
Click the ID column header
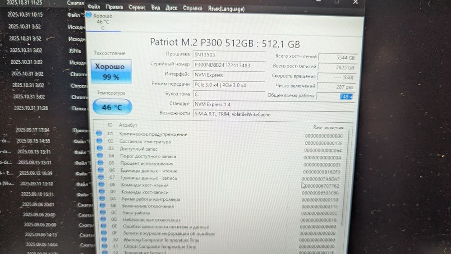[110, 125]
